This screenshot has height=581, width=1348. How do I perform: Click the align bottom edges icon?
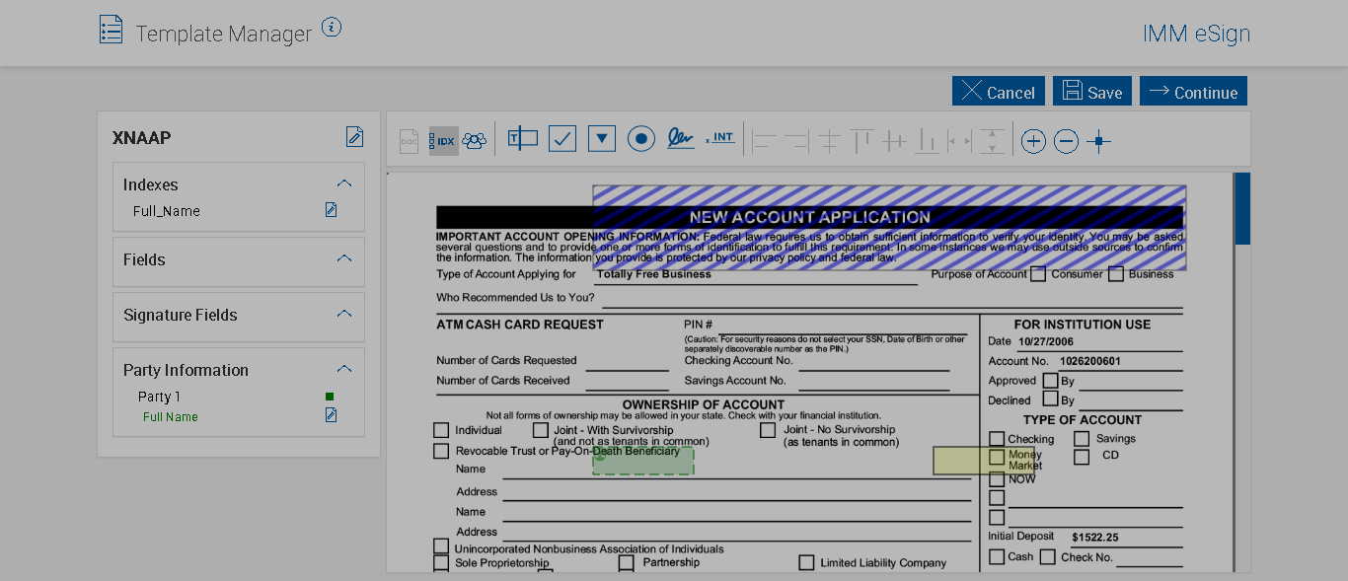pyautogui.click(x=927, y=141)
